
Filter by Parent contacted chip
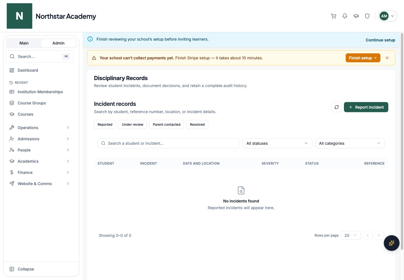167,125
